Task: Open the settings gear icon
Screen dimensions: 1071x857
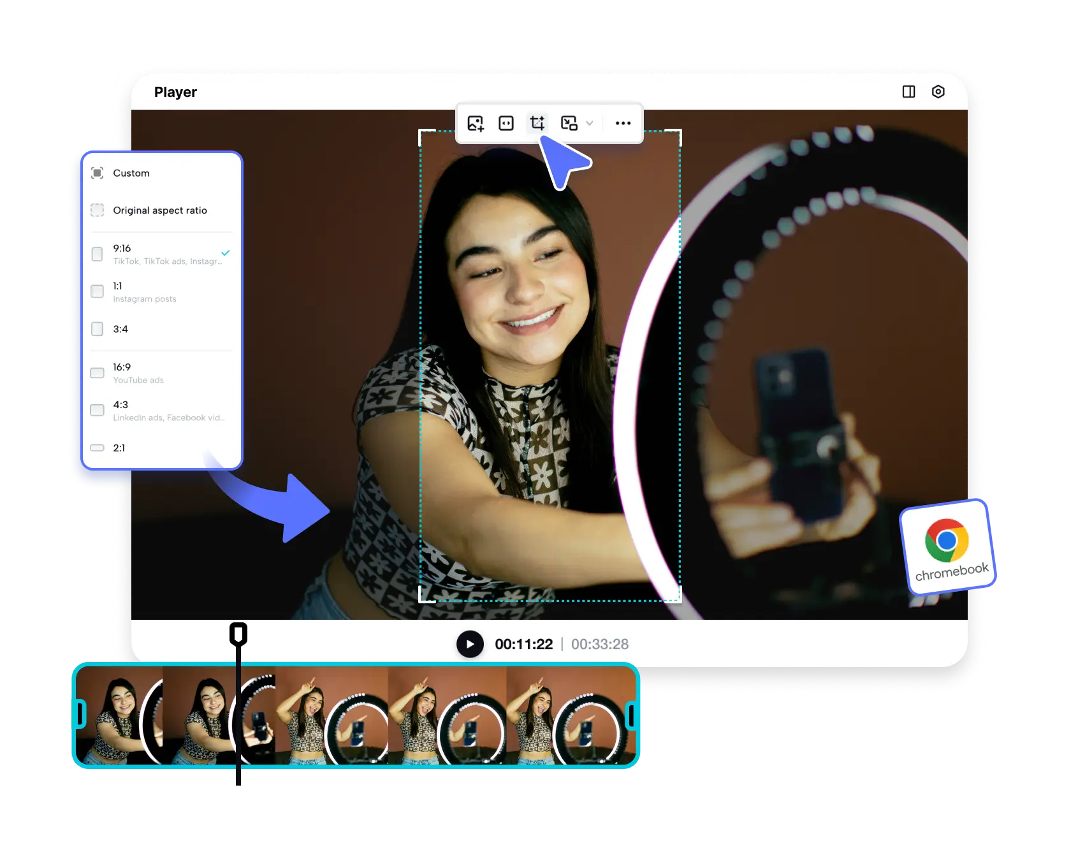Action: pyautogui.click(x=938, y=92)
